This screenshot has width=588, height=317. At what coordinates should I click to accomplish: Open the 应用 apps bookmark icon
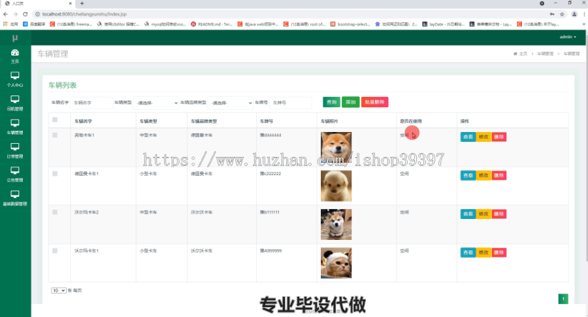click(x=10, y=24)
